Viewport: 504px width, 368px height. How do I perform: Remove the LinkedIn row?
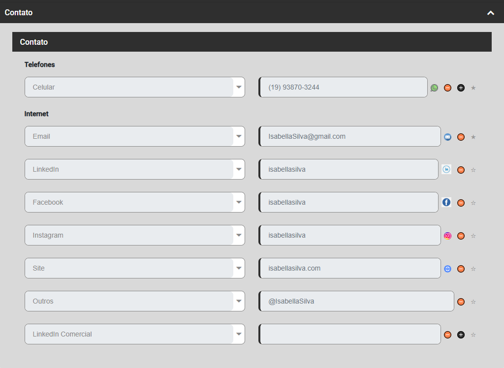[x=461, y=170]
